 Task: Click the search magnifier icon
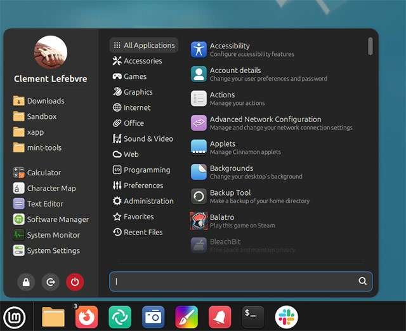click(362, 281)
